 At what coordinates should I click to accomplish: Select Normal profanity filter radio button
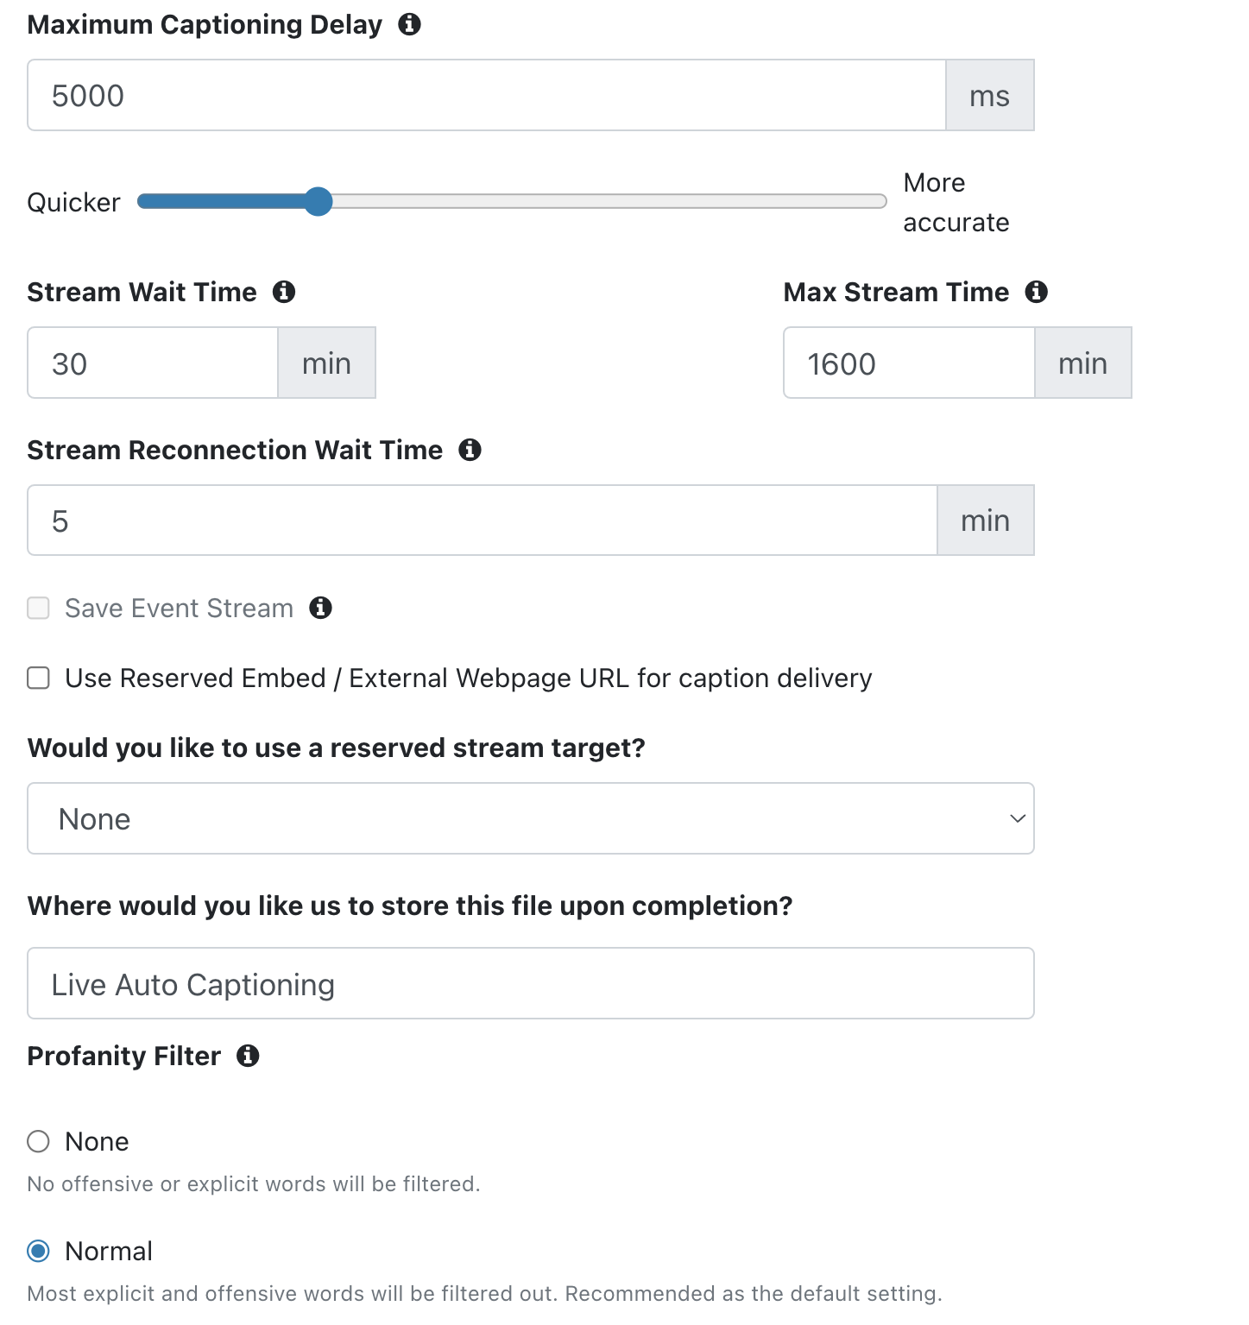tap(38, 1251)
